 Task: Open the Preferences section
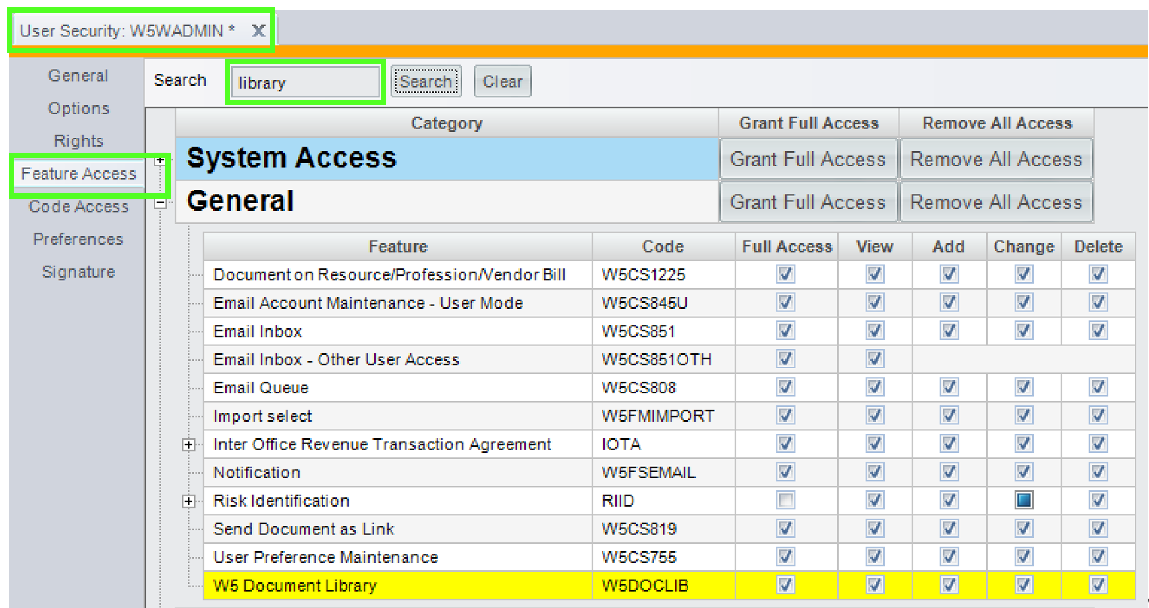(78, 239)
